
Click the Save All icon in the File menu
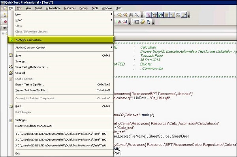pos(11,73)
